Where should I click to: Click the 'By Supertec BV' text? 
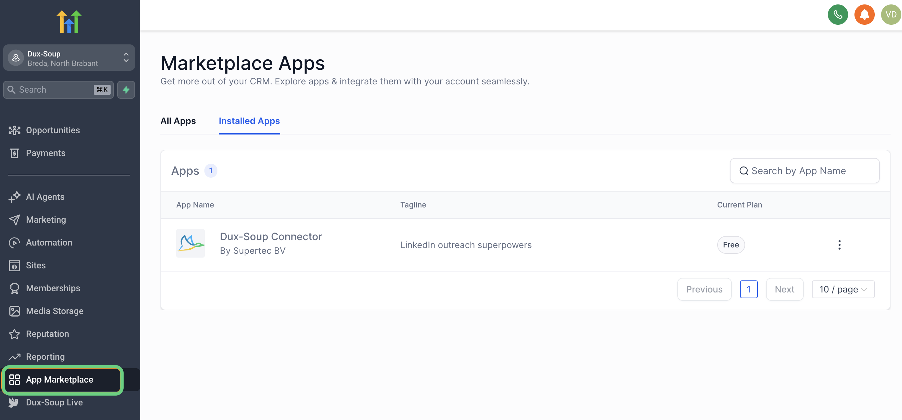(x=253, y=251)
